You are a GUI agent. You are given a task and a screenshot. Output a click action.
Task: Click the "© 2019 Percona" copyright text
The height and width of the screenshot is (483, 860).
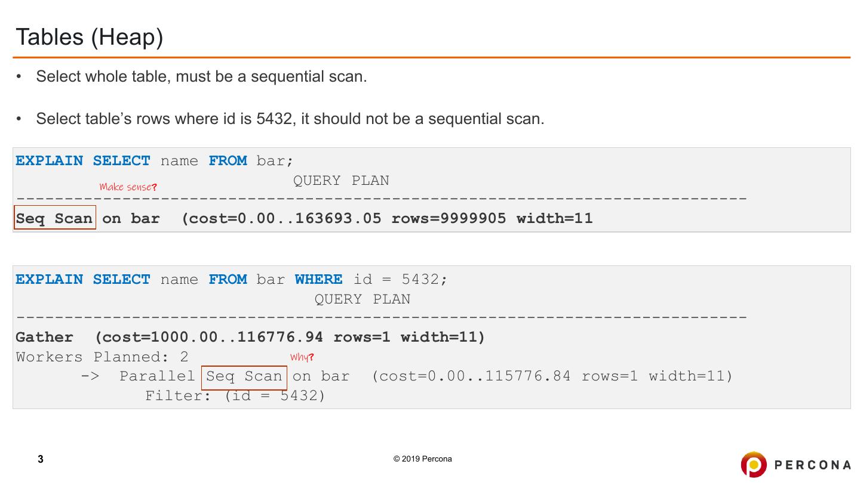tap(422, 459)
